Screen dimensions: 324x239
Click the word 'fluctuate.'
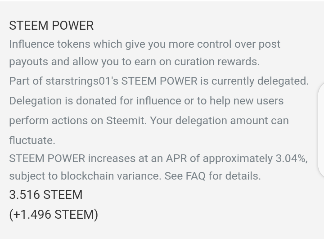[32, 140]
